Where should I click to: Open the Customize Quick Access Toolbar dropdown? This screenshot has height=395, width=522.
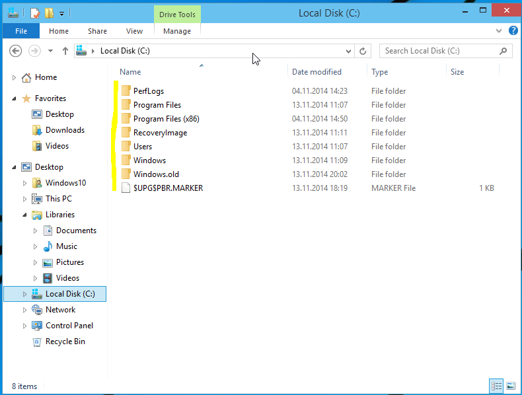click(x=61, y=14)
